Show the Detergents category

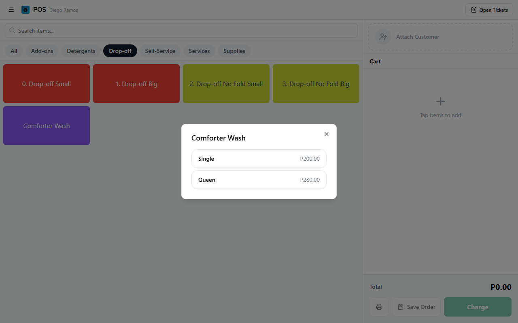pos(81,51)
